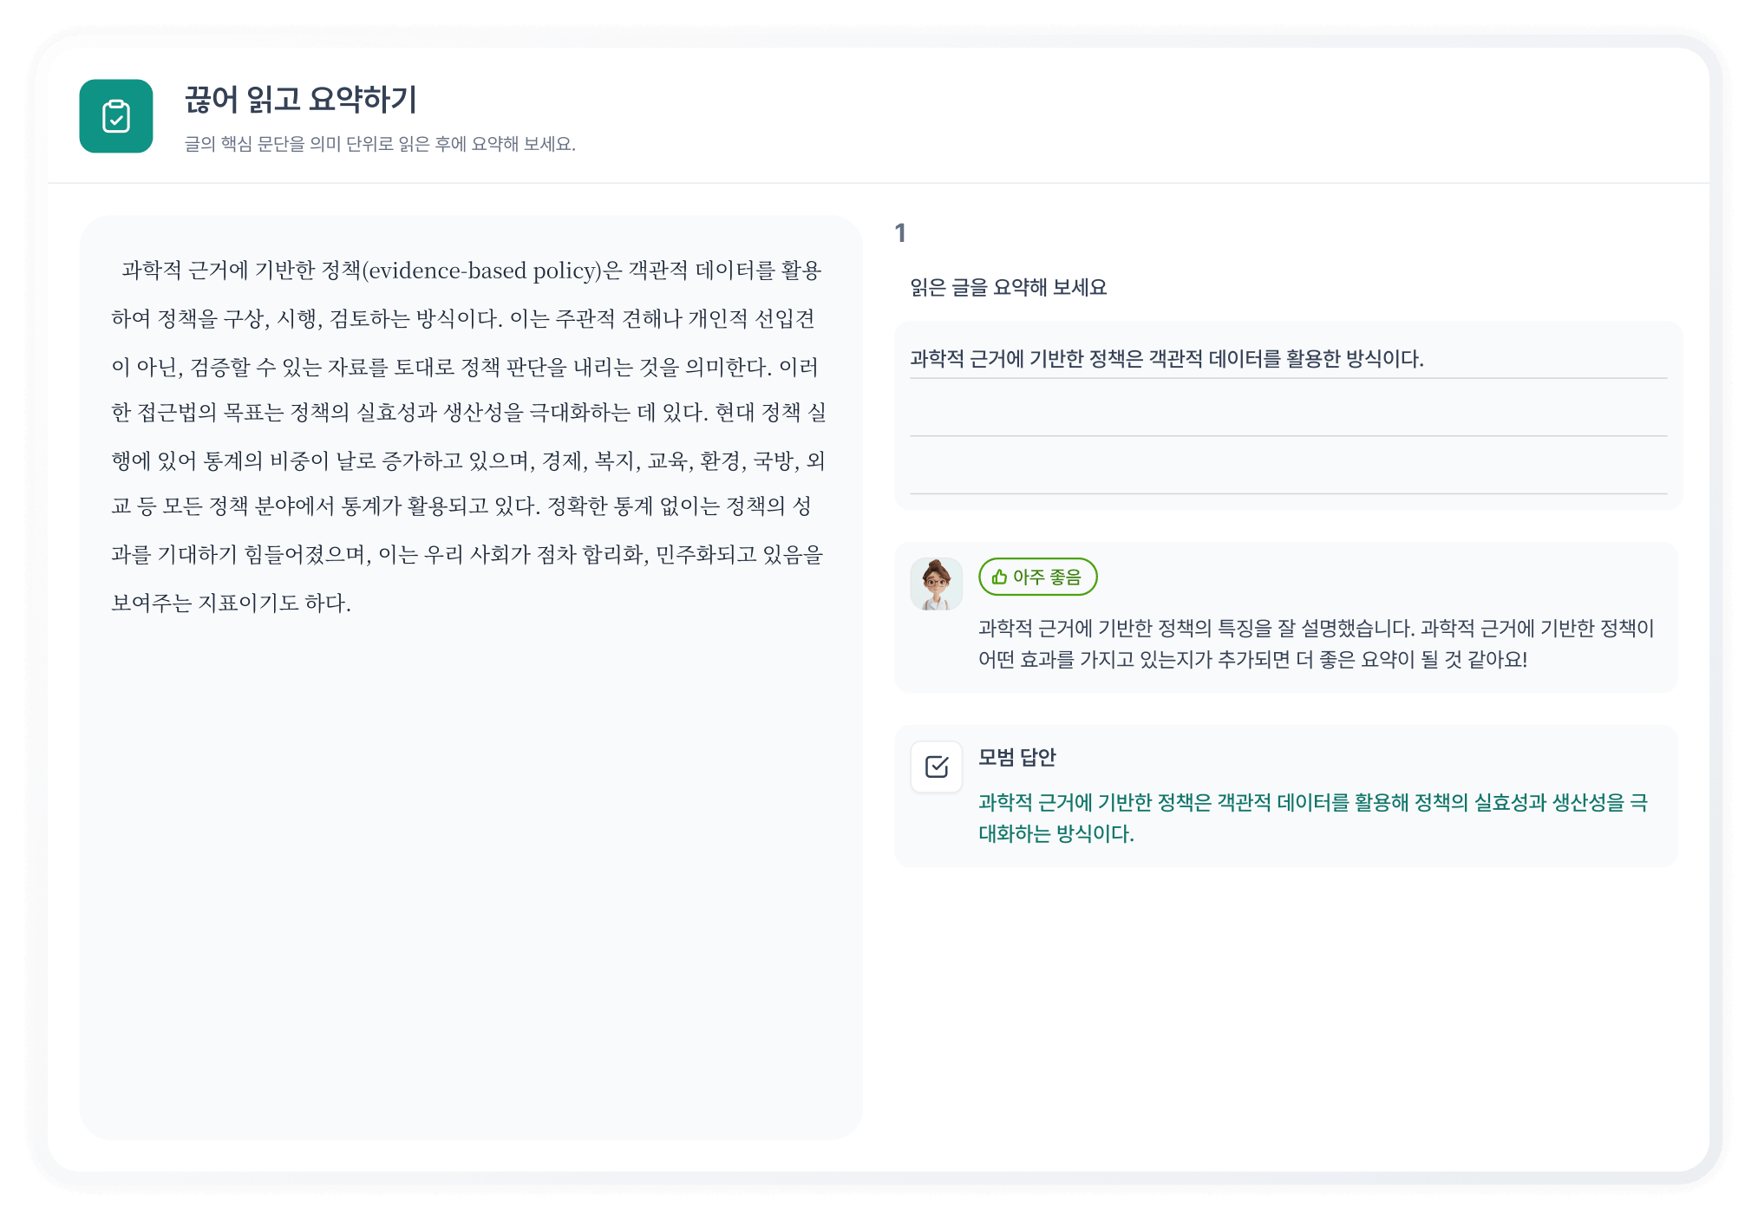This screenshot has width=1758, height=1220.
Task: Click the 끊어 읽고 요약하기 title
Action: click(300, 100)
